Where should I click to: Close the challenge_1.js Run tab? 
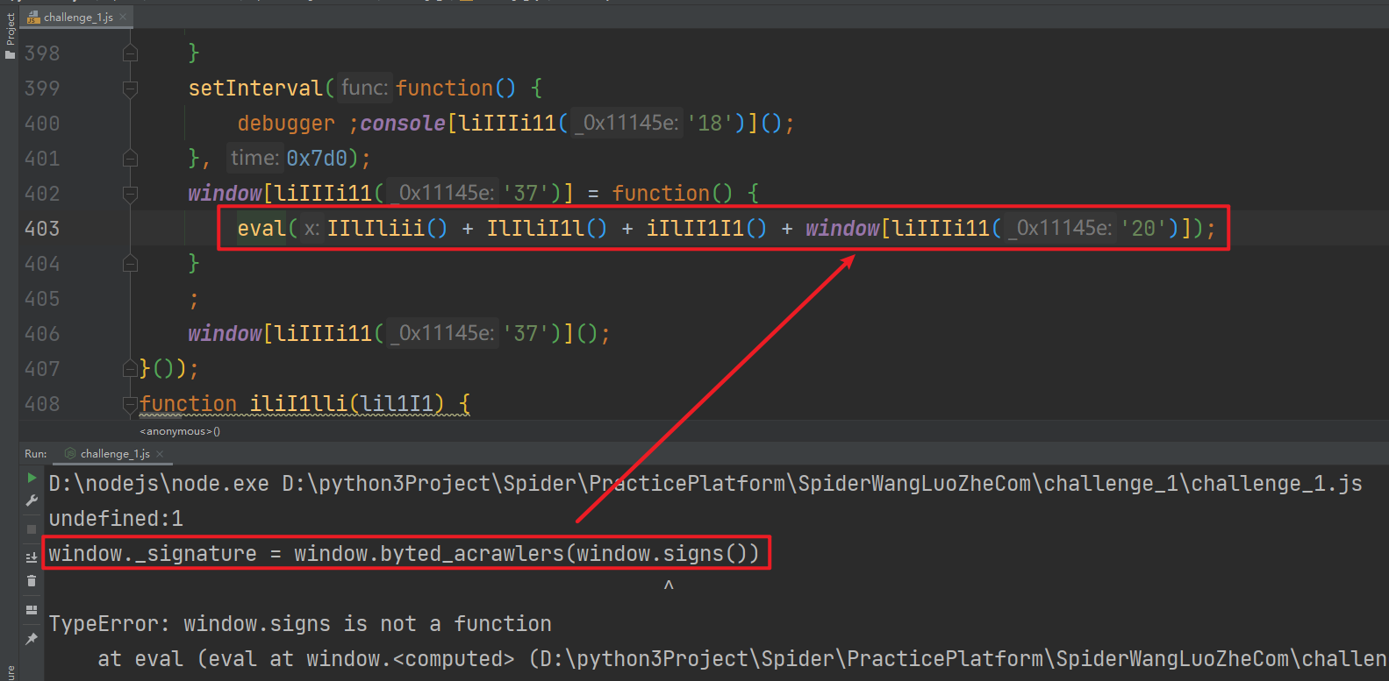(160, 454)
